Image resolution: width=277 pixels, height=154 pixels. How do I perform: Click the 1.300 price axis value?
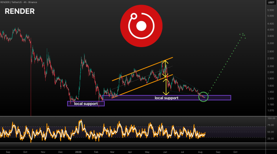click(270, 99)
